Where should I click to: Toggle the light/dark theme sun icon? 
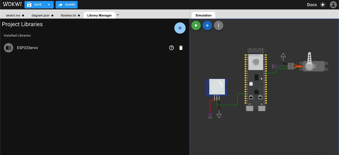pos(323,5)
